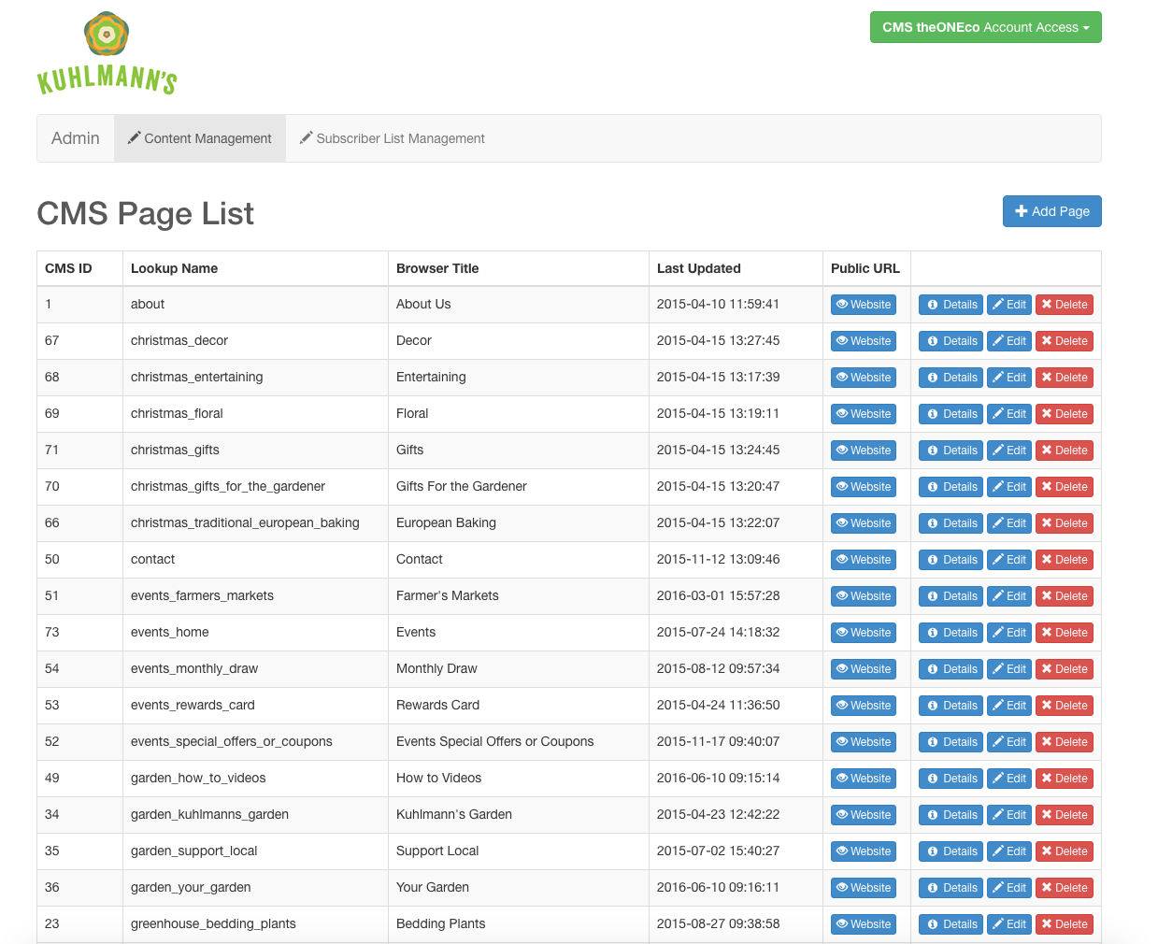
Task: Edit the christmas_entertaining page
Action: click(x=1009, y=378)
